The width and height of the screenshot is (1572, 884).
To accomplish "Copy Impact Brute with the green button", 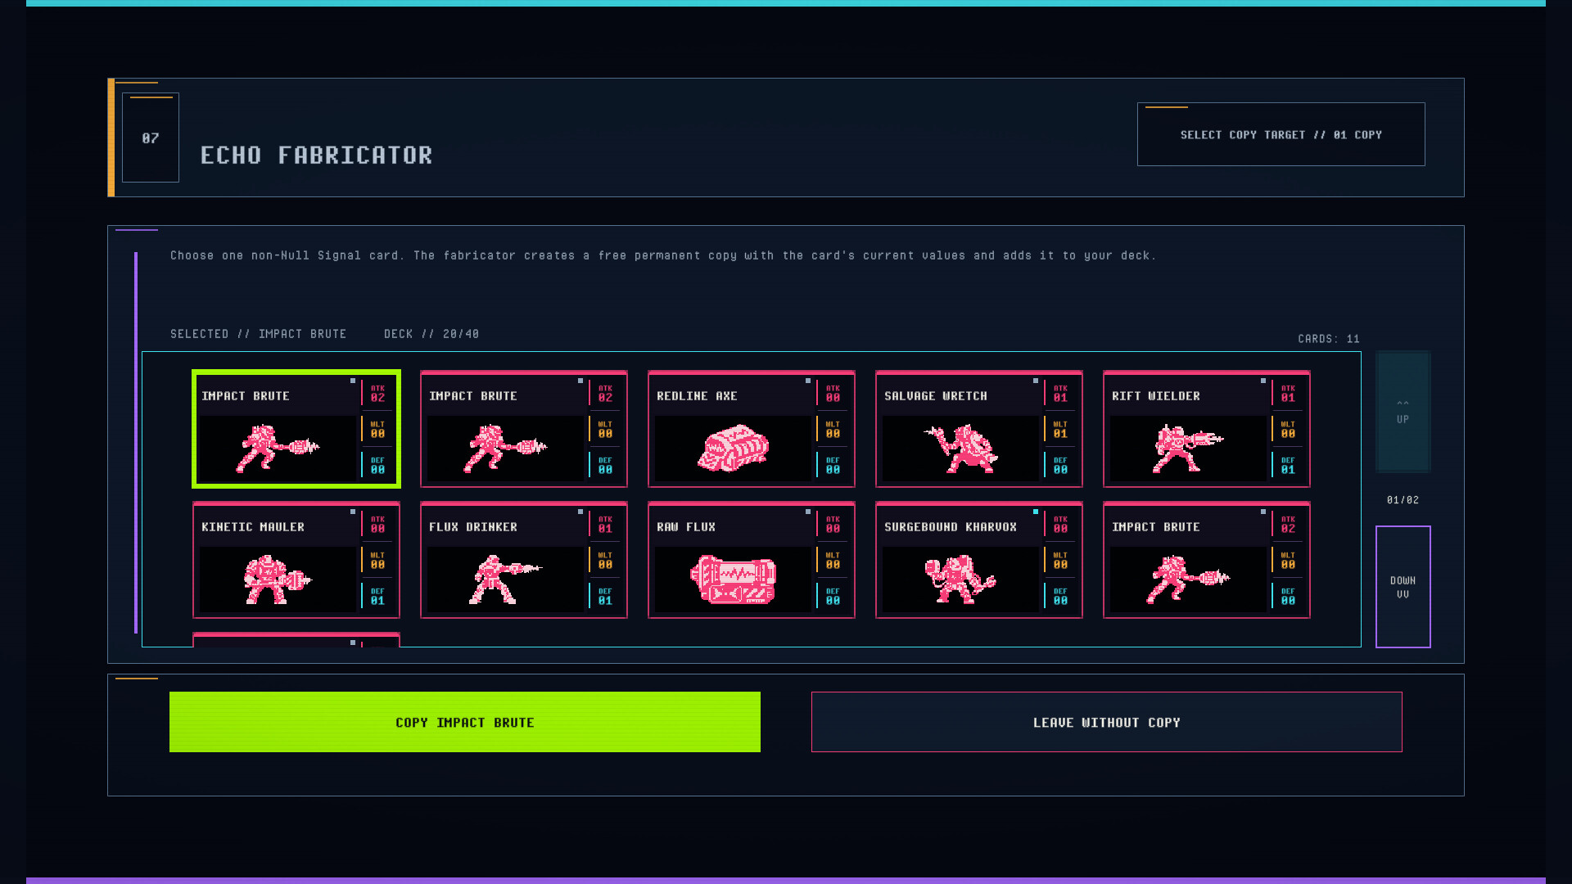I will pyautogui.click(x=465, y=722).
